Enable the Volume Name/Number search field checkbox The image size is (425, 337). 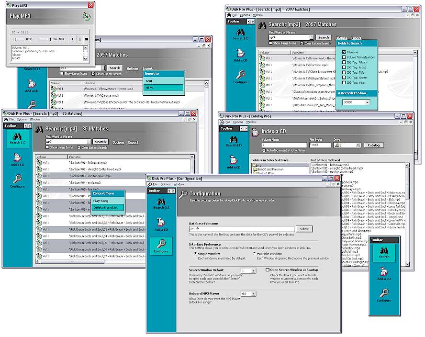344,57
